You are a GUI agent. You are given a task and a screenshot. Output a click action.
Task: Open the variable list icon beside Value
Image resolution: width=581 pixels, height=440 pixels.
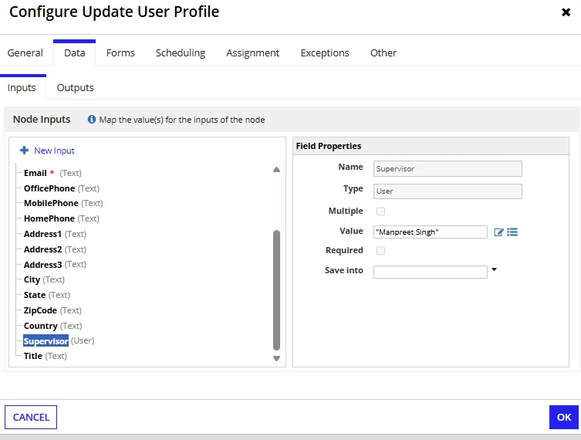512,232
